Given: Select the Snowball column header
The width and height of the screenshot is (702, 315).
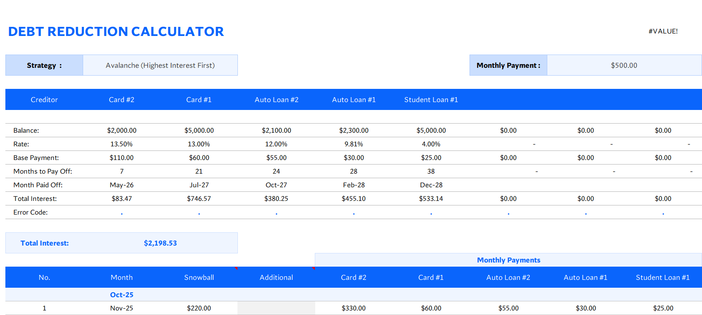Looking at the screenshot, I should tap(199, 277).
